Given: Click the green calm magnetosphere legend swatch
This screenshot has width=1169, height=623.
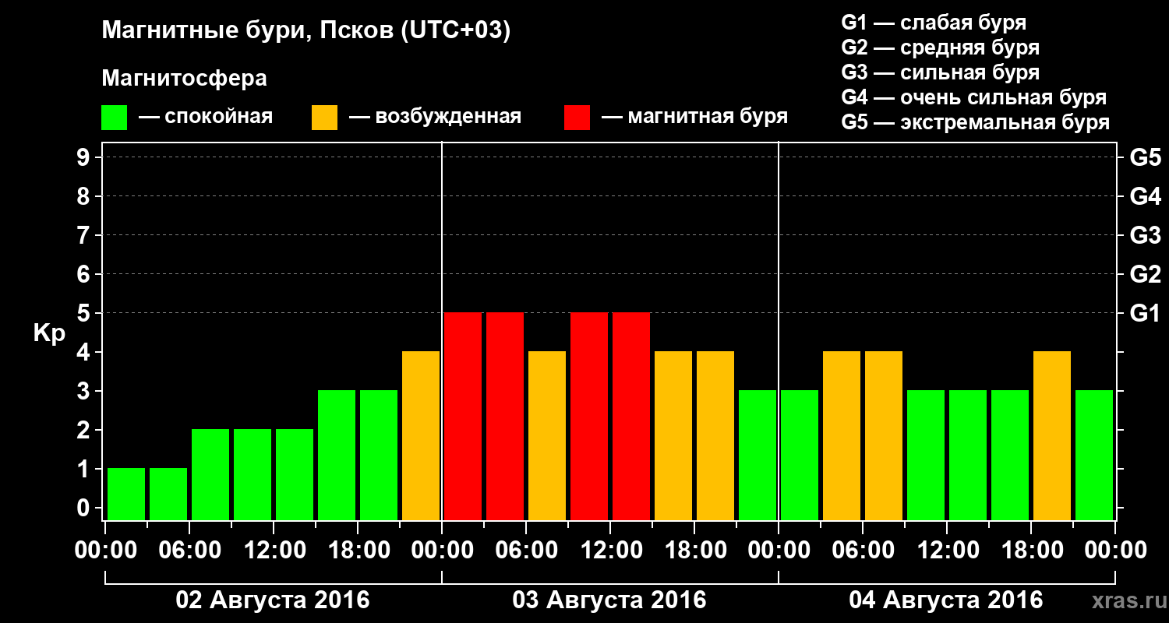Looking at the screenshot, I should point(114,118).
